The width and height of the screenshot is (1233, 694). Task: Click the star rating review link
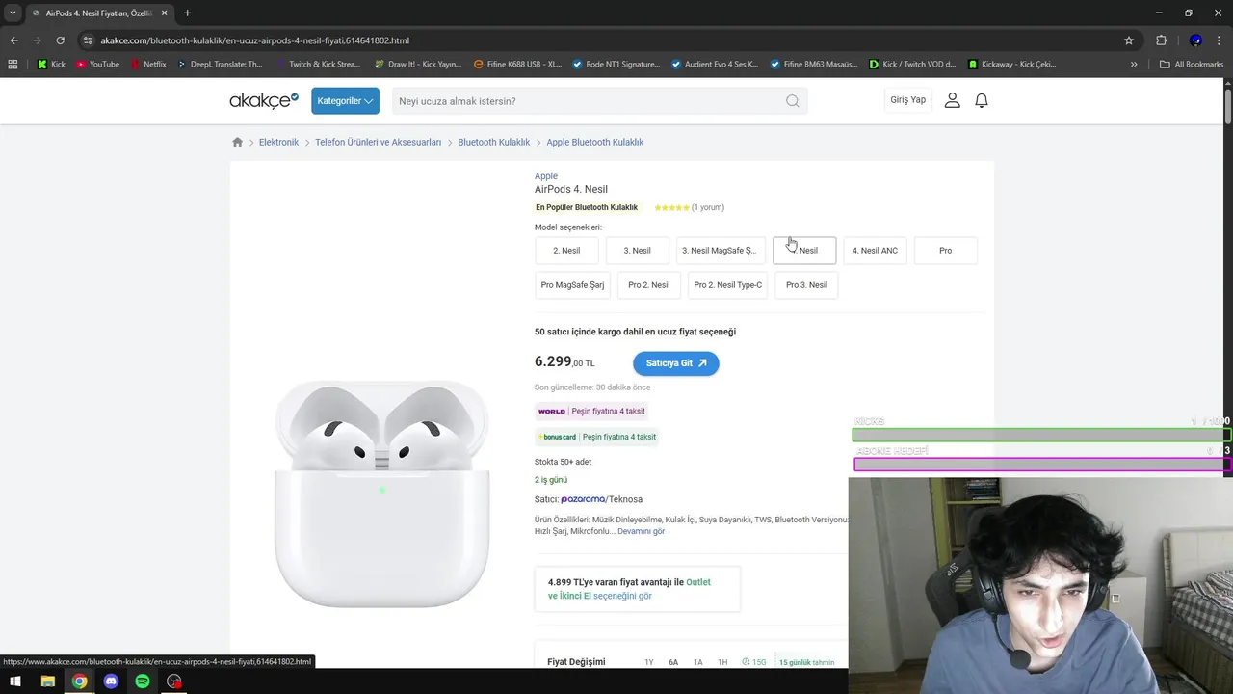point(689,207)
